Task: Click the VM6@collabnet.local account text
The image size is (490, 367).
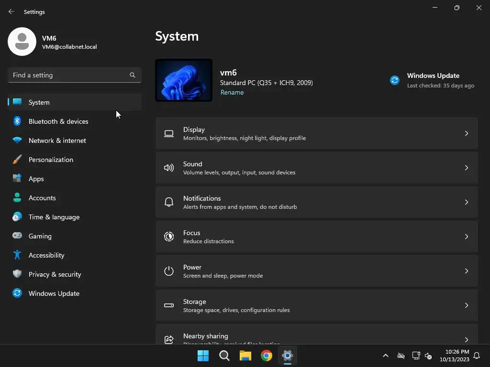Action: click(x=69, y=47)
